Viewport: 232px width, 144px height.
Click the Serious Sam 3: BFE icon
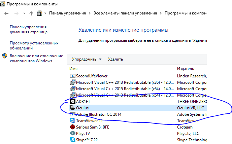72,127
